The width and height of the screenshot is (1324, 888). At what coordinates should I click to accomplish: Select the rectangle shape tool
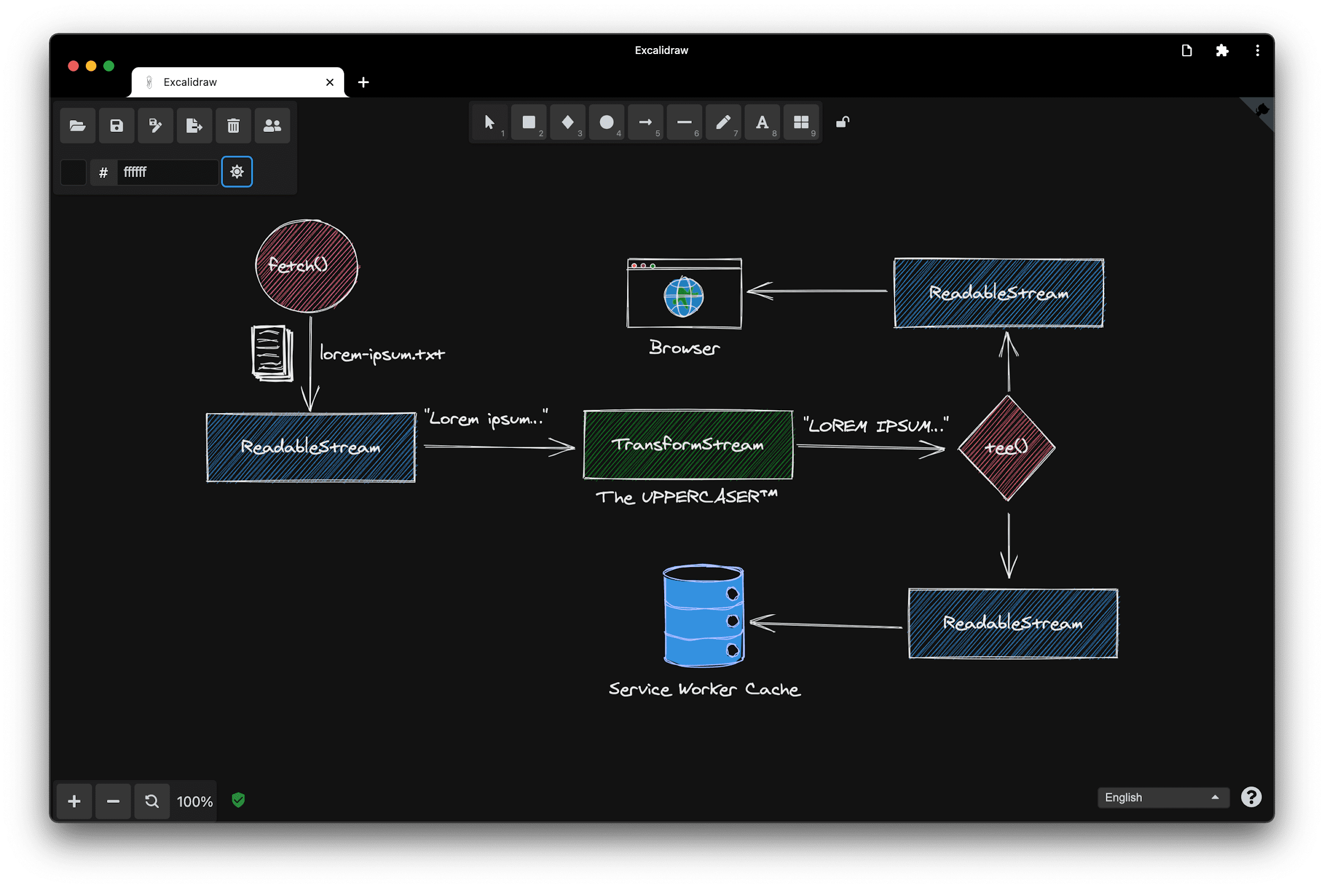point(528,121)
